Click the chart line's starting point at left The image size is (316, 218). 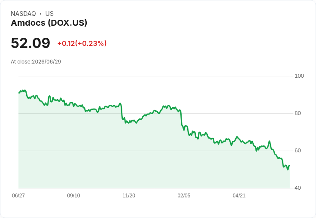19,93
